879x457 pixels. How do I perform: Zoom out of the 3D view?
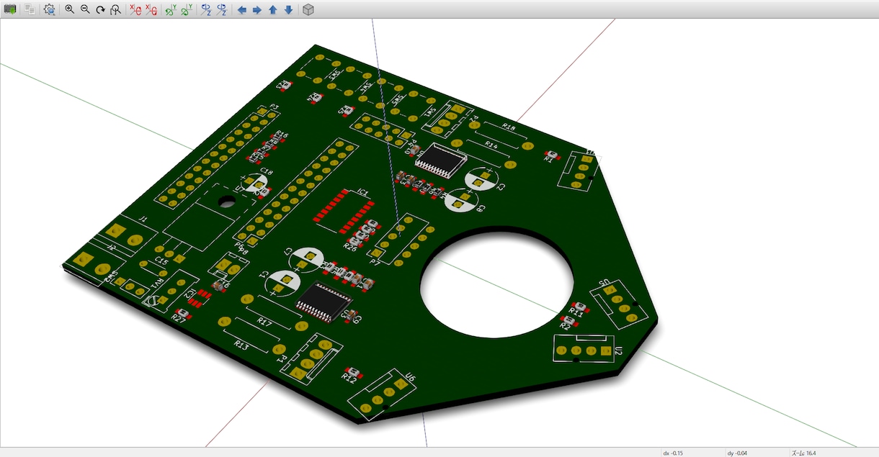85,9
